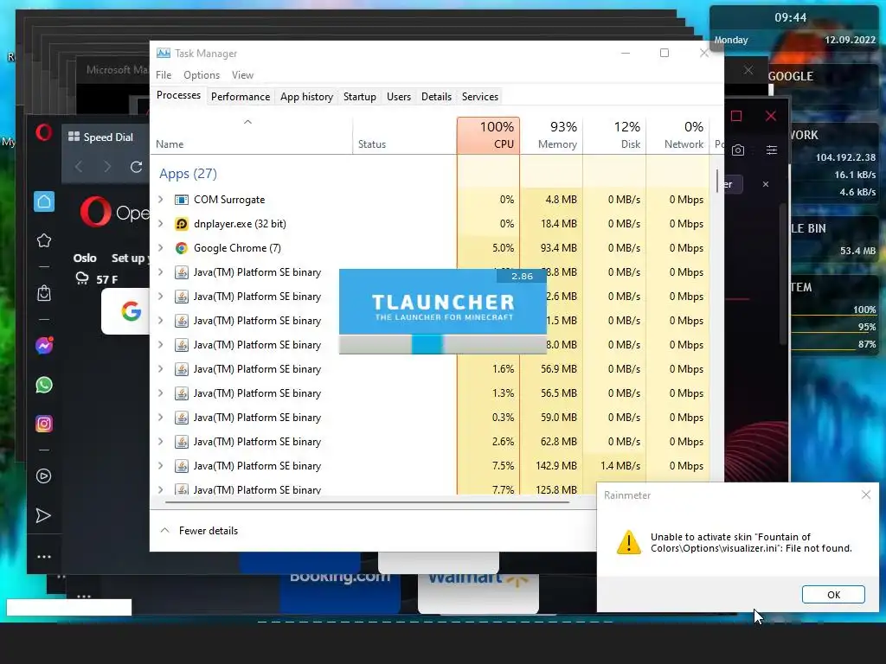Click the TLauncher splash logo
The width and height of the screenshot is (886, 664).
pos(443,307)
